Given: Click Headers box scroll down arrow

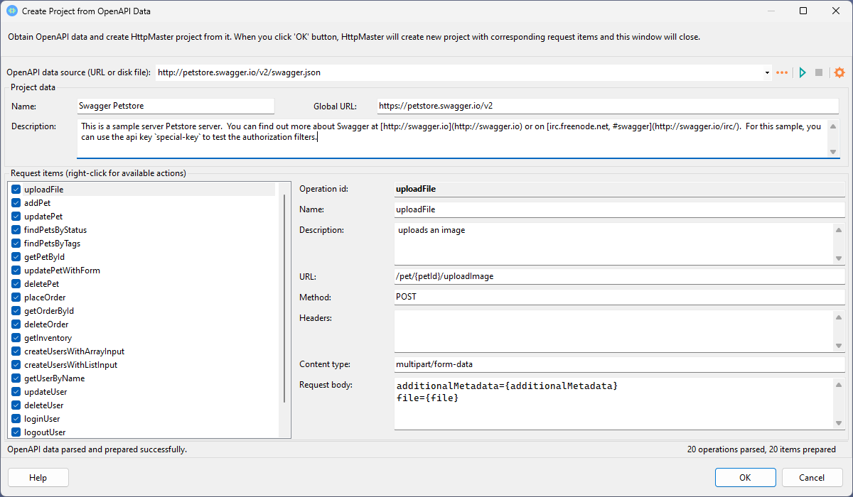Looking at the screenshot, I should (x=839, y=346).
